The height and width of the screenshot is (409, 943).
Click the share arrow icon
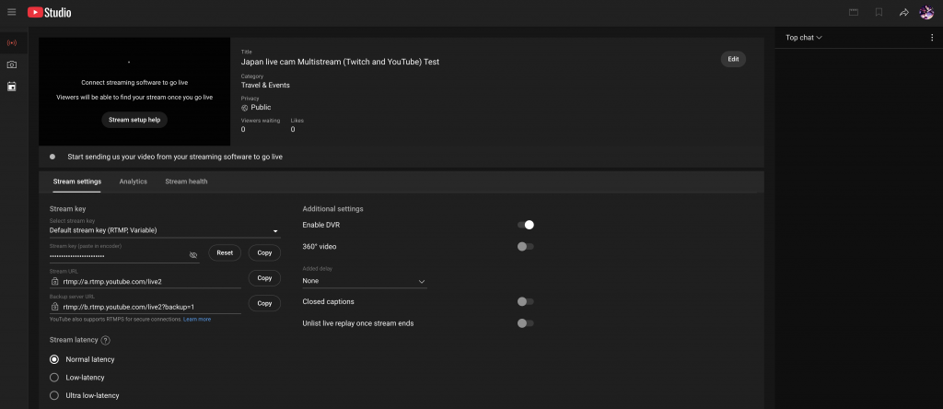pyautogui.click(x=903, y=13)
